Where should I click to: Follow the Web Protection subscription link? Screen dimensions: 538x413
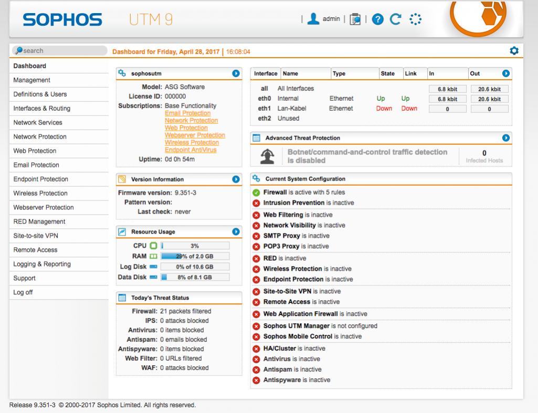point(186,128)
